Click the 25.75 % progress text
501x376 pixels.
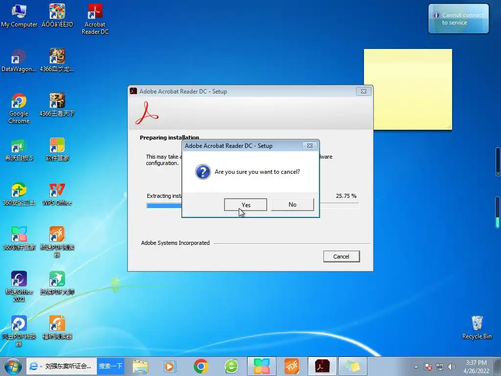pyautogui.click(x=346, y=196)
